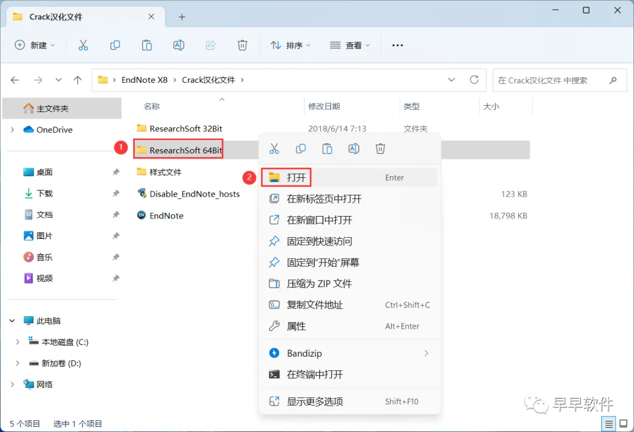Select 复制文件地址

tap(349, 305)
